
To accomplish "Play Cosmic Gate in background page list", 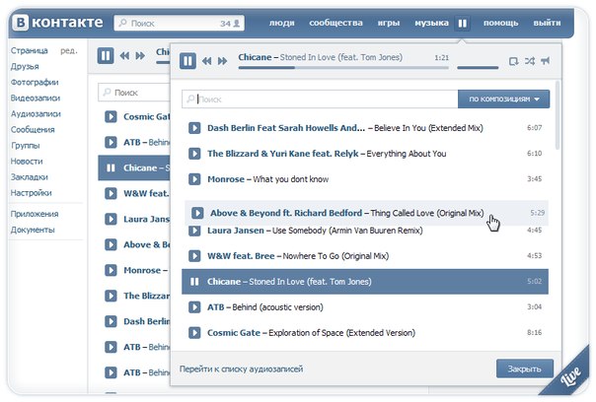I will [x=111, y=117].
